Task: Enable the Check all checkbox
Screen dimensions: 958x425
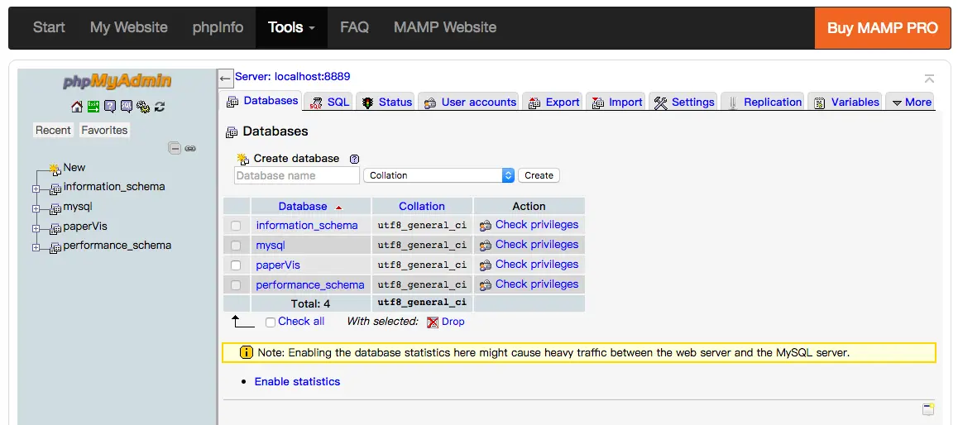Action: coord(271,322)
